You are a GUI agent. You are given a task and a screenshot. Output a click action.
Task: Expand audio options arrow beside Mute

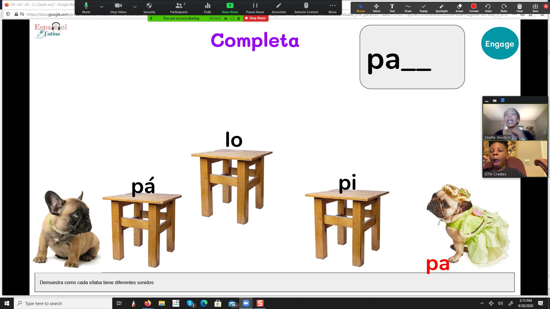point(102,6)
